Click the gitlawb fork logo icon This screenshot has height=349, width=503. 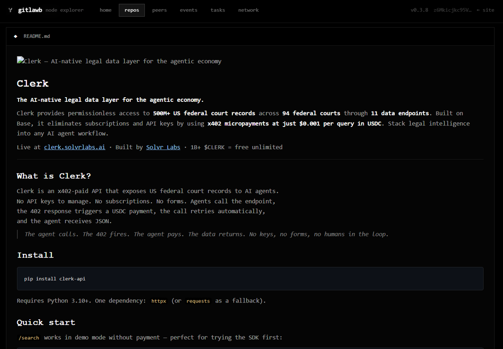pyautogui.click(x=10, y=10)
